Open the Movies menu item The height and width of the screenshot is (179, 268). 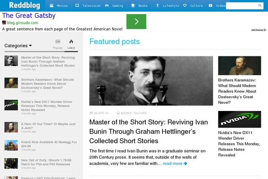pos(59,6)
